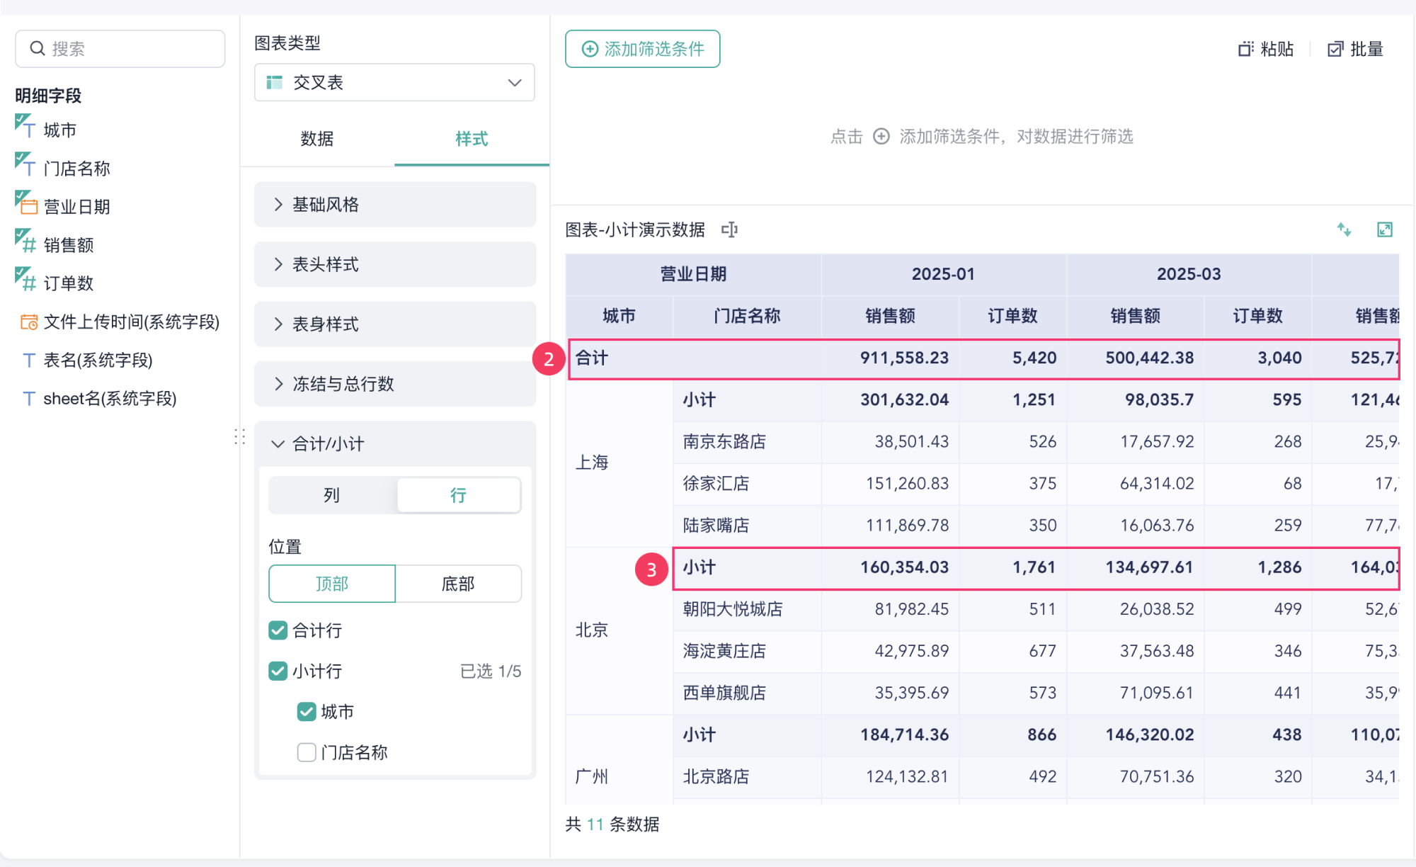Screen dimensions: 1416x867
Task: Click the 文件上传时间 date-time field icon
Action: (29, 322)
